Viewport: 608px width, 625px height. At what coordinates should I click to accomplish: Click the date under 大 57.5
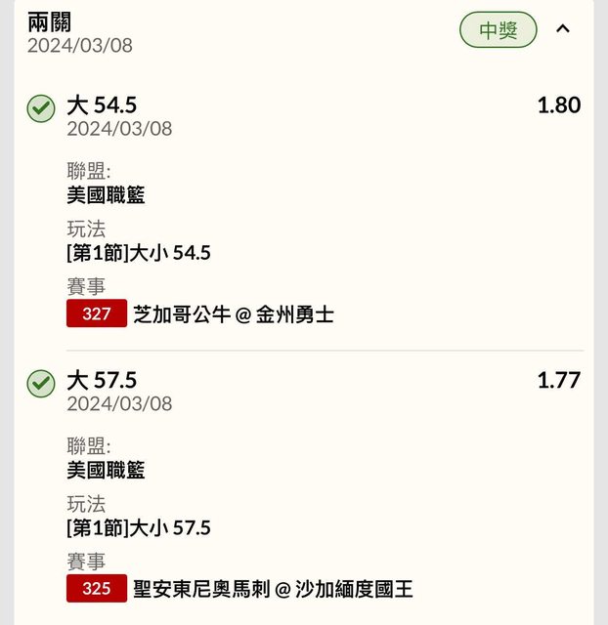(119, 404)
